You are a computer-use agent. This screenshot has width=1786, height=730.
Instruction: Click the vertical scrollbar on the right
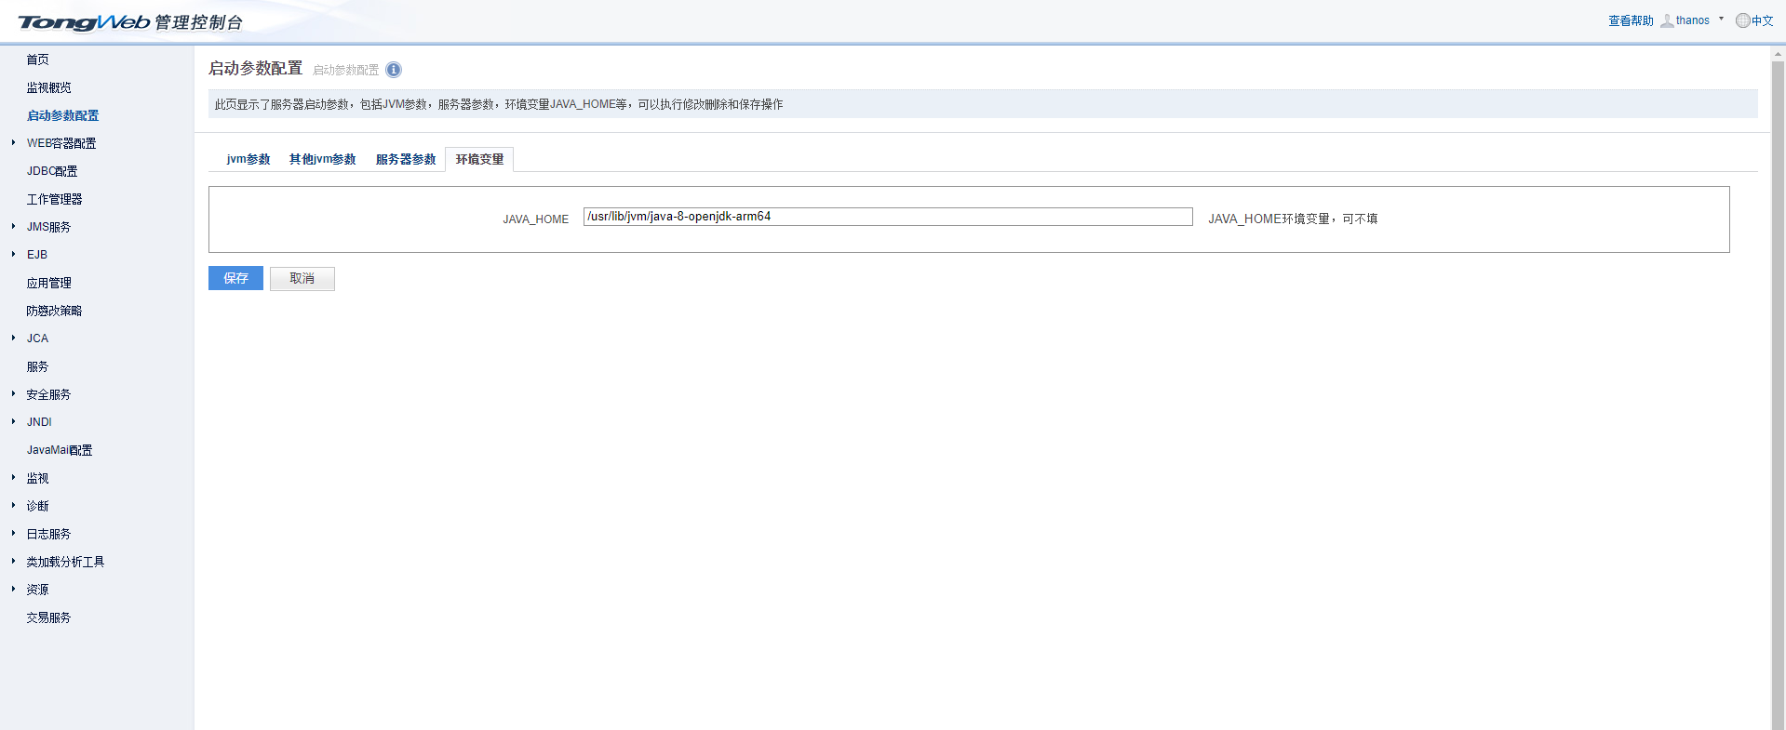click(1778, 372)
